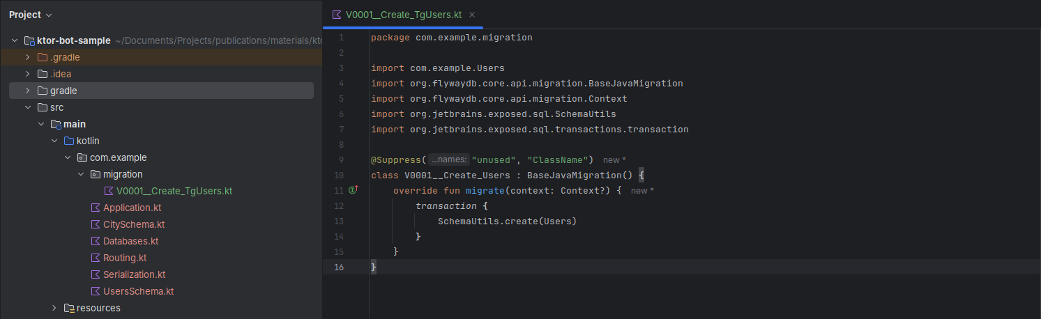The height and width of the screenshot is (319, 1041).
Task: Expand the gradle folder arrow
Action: [28, 91]
